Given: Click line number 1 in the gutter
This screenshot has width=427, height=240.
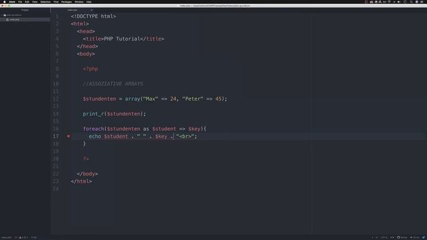Looking at the screenshot, I should [x=57, y=16].
